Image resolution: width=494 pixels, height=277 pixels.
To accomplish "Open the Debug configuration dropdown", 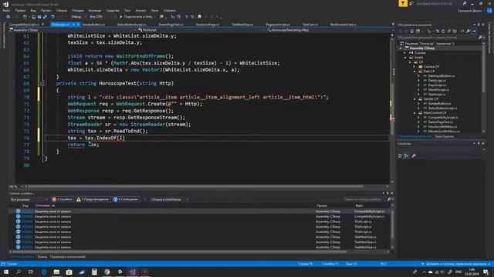I will point(78,17).
